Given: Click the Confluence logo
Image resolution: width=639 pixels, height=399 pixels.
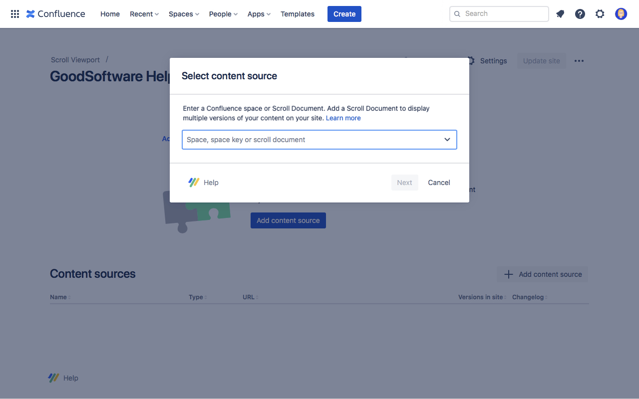Looking at the screenshot, I should (x=55, y=14).
